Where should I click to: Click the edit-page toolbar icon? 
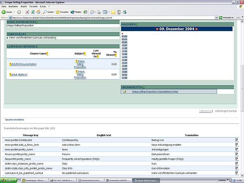coord(105,12)
